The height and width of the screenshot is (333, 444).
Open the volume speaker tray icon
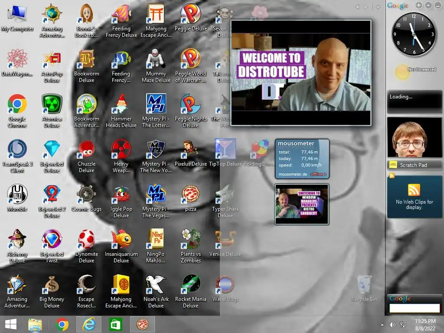click(x=392, y=325)
